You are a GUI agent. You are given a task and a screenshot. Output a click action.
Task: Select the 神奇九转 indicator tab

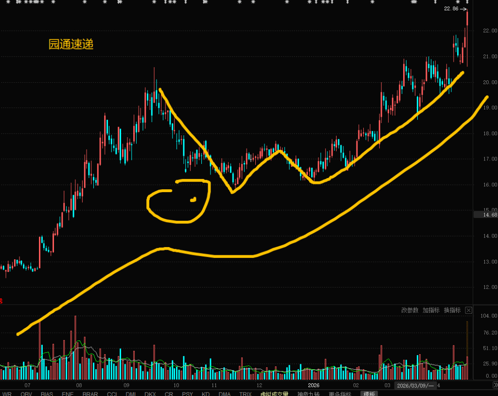pyautogui.click(x=308, y=394)
